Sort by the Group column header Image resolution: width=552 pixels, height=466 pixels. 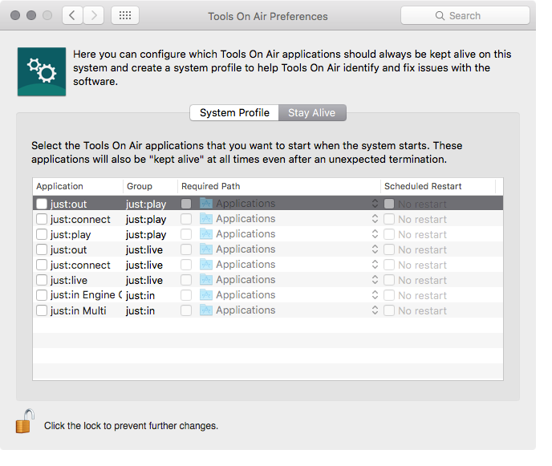[150, 186]
